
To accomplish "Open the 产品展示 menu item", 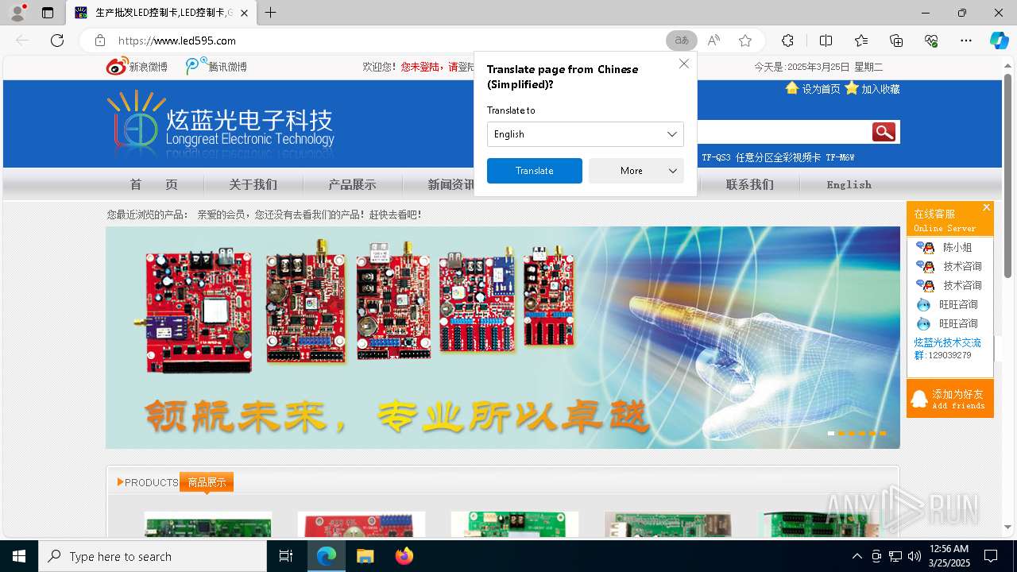I will [353, 184].
